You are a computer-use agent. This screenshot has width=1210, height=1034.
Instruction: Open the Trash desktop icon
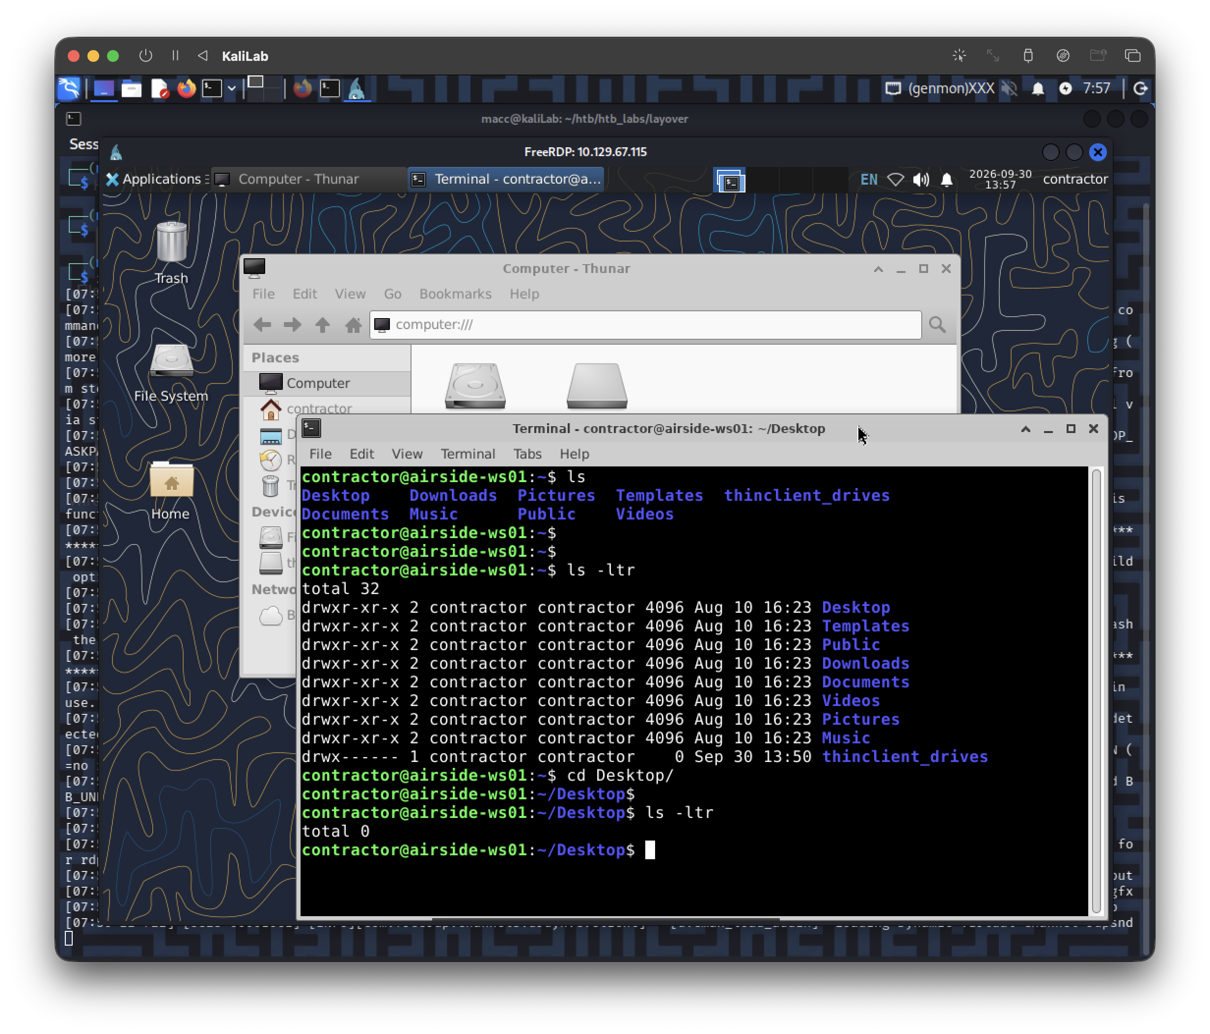coord(172,252)
